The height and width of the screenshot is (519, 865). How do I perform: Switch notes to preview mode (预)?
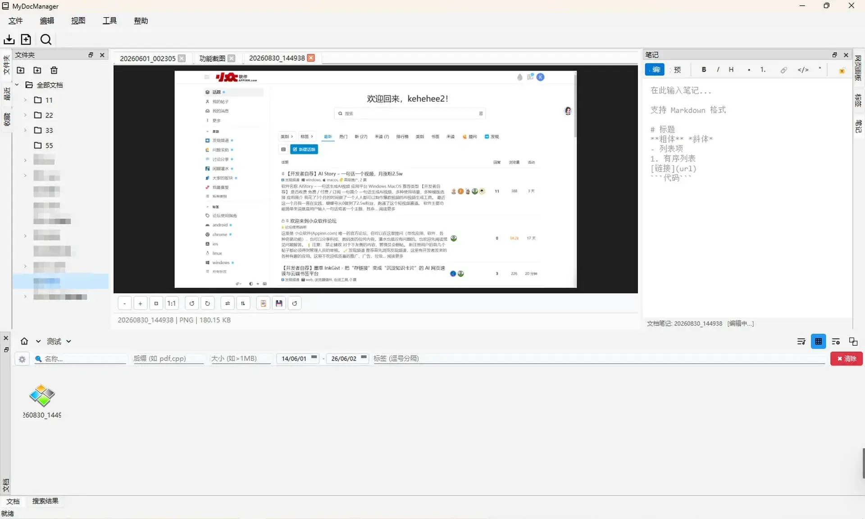tap(677, 70)
